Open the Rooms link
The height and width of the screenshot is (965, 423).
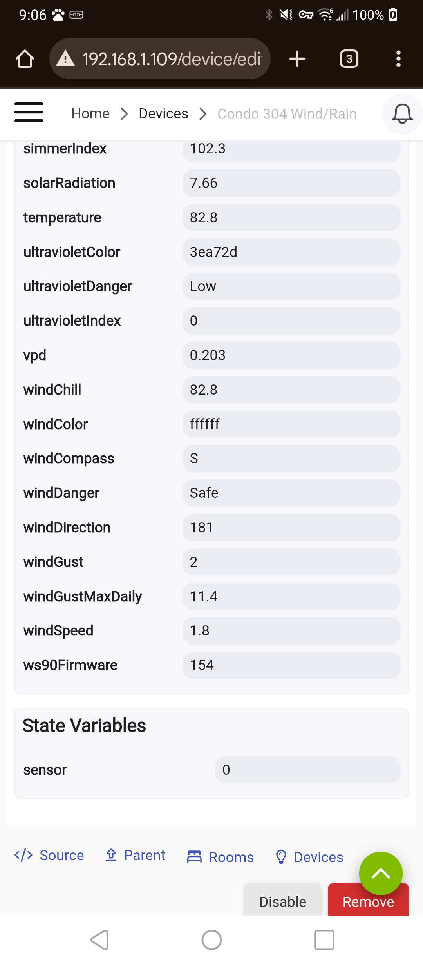pyautogui.click(x=221, y=857)
